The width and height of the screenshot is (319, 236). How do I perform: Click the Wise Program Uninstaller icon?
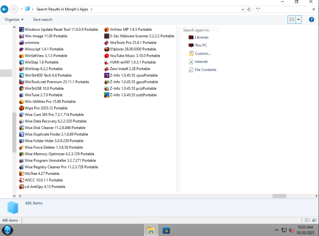(21, 161)
